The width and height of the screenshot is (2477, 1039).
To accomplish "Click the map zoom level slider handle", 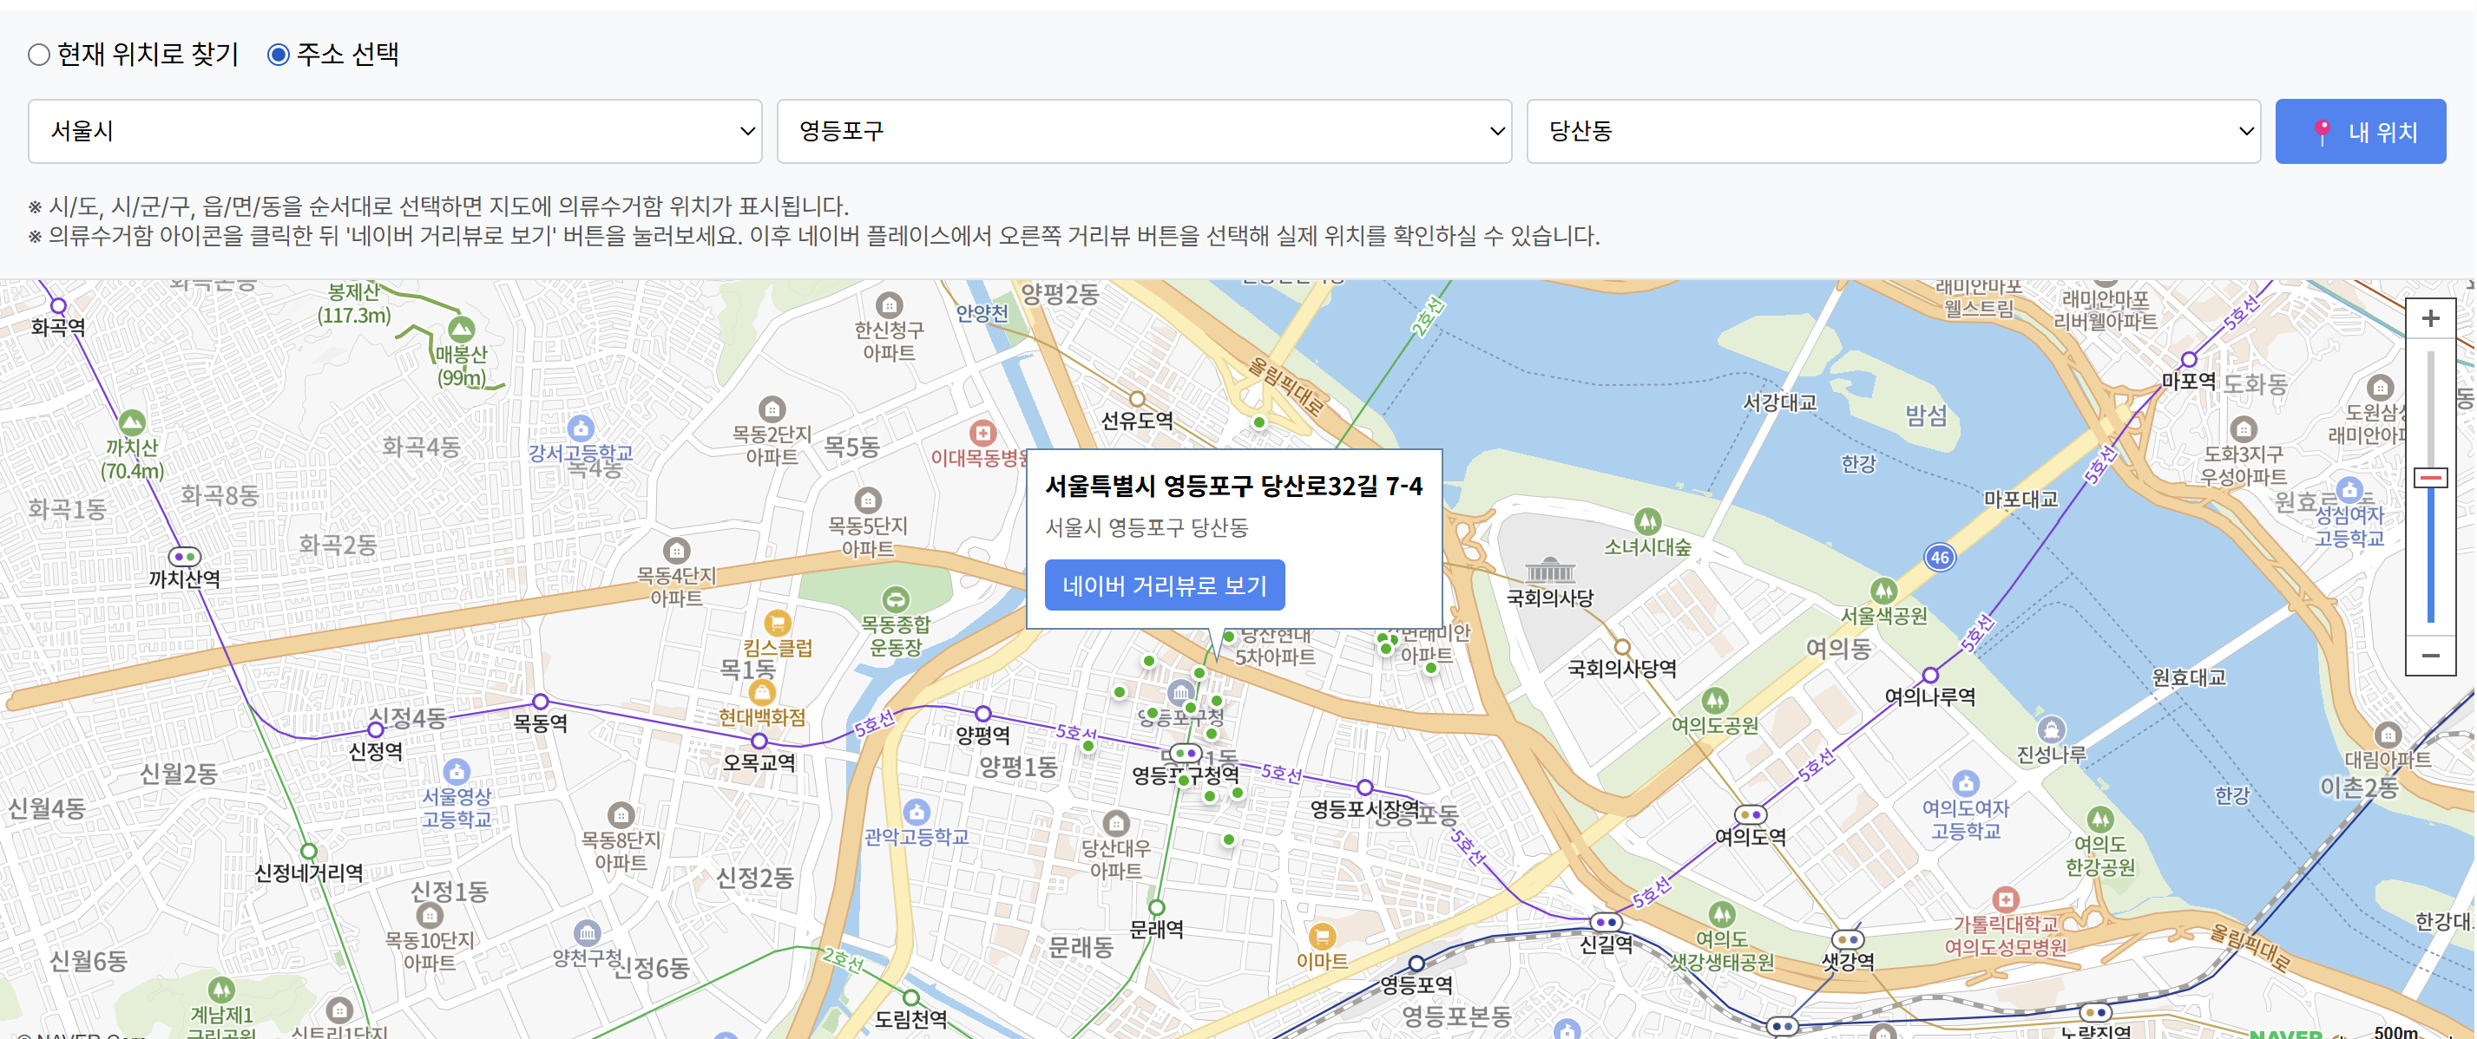I will 2430,478.
